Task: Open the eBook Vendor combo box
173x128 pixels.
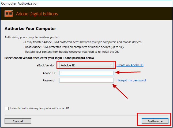Action: point(86,65)
